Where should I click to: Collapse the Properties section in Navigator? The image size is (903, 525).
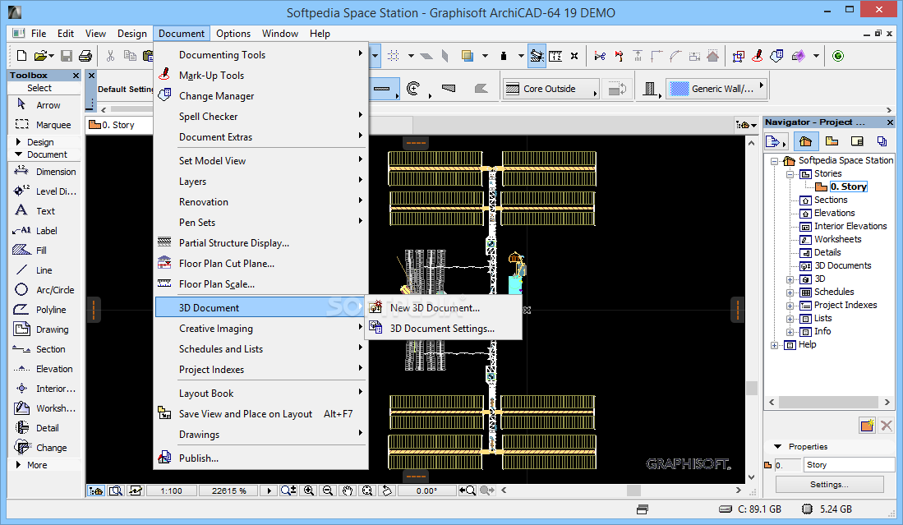pyautogui.click(x=778, y=447)
